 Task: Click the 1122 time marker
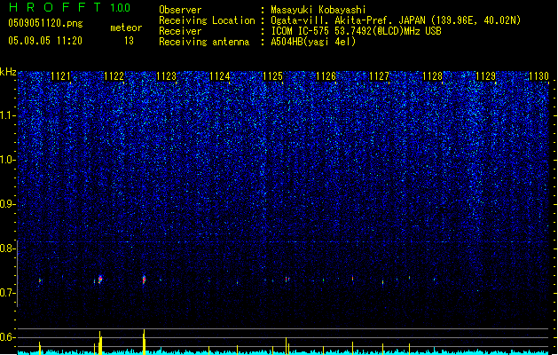point(114,76)
